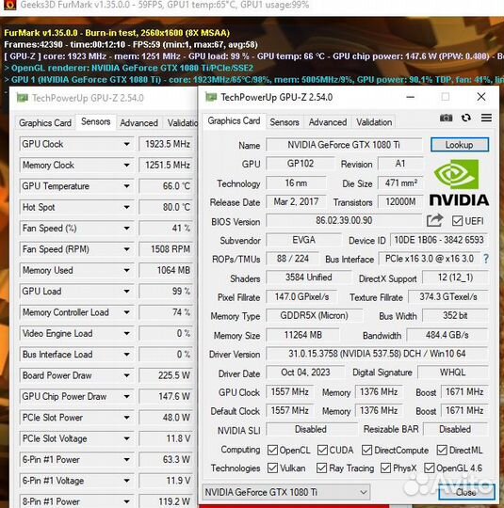Viewport: 504px width, 508px height.
Task: Click the Bus Interface question mark
Action: click(486, 259)
